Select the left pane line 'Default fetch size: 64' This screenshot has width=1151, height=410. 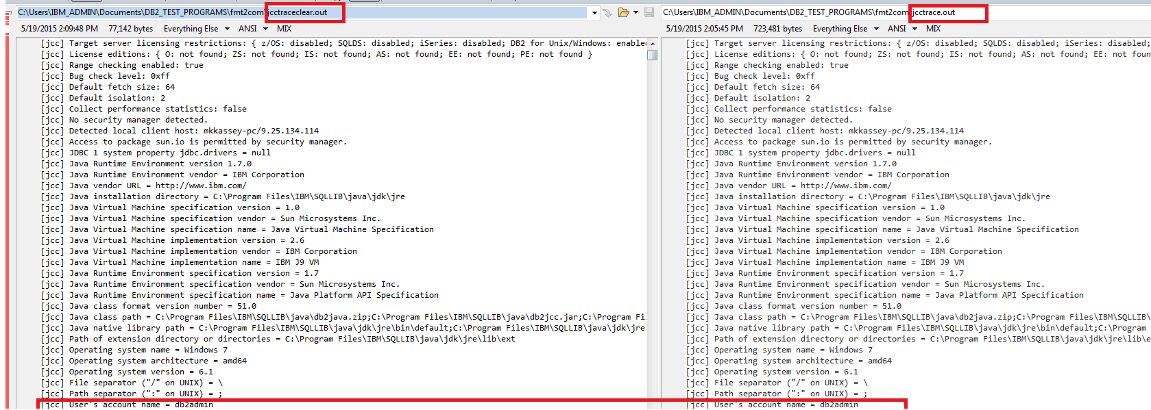pos(108,87)
